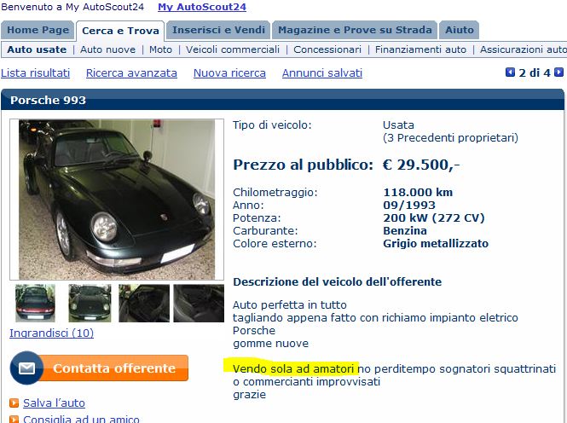The image size is (567, 423).
Task: Go to next listing arrow icon
Action: [558, 72]
